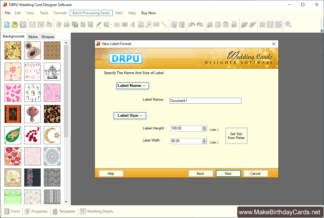Select the pink hearts background thumbnail
The width and height of the screenshot is (324, 218).
[x=13, y=93]
